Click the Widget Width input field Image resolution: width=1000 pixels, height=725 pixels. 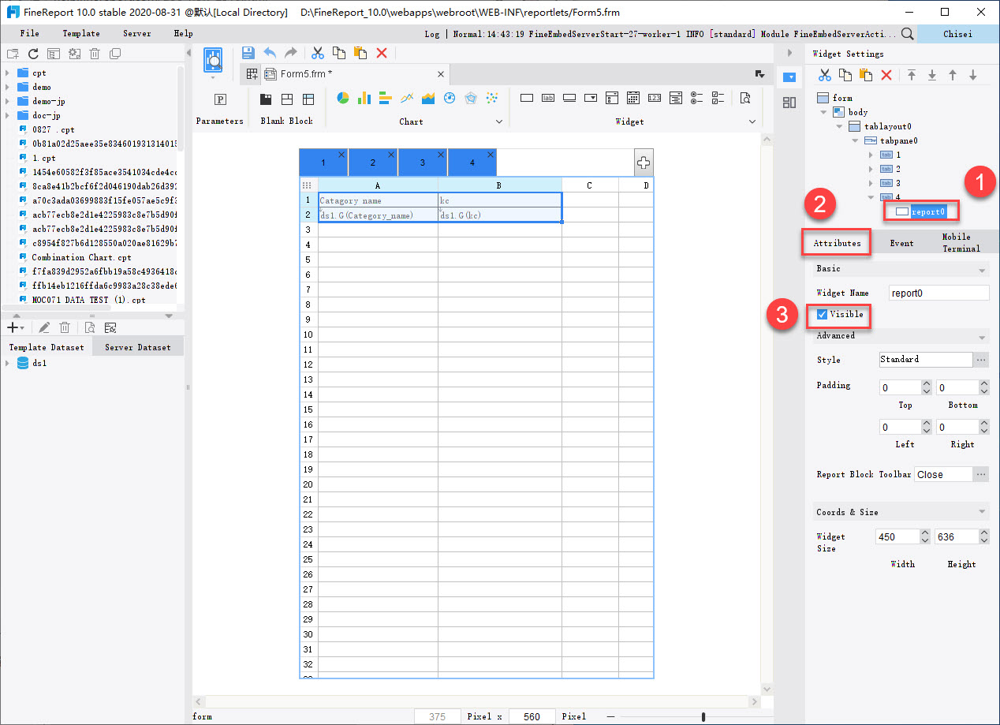(x=897, y=536)
